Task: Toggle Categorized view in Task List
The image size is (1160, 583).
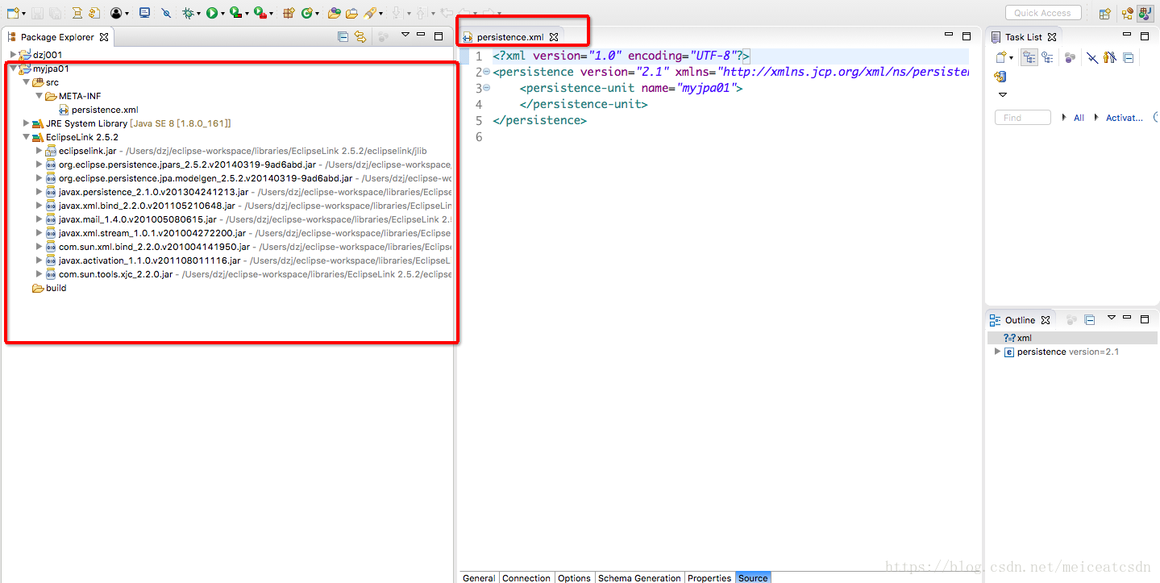Action: 1029,57
